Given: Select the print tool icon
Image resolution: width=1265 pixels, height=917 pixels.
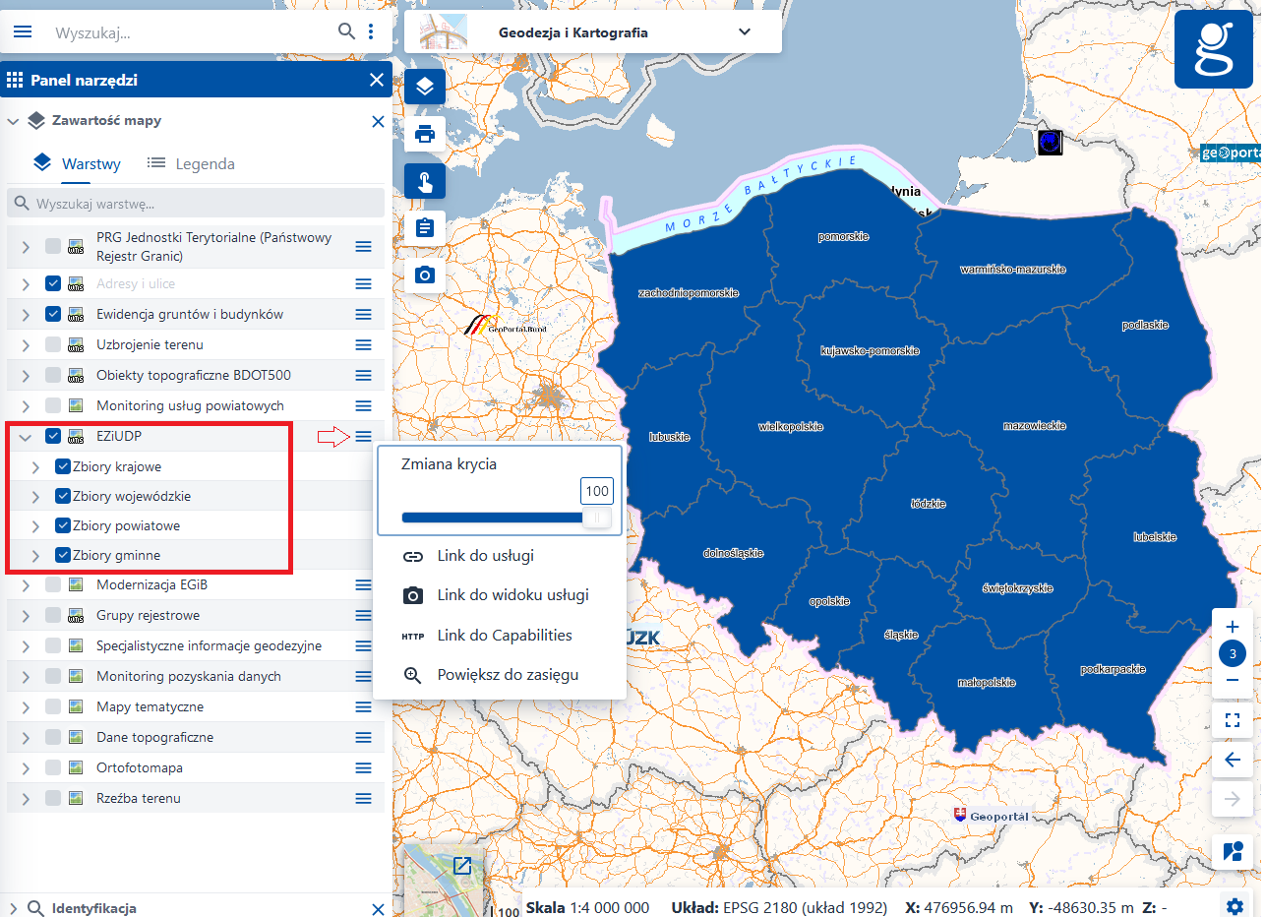Looking at the screenshot, I should click(424, 134).
